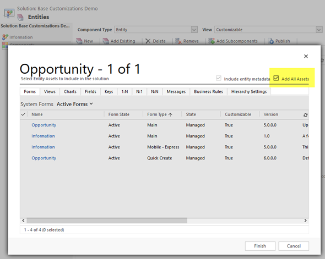Sort by the Form State column header
325x259 pixels.
coord(119,114)
